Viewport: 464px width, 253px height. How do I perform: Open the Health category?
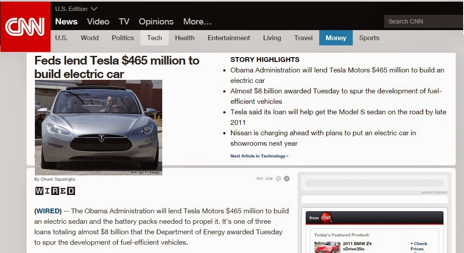[x=184, y=38]
